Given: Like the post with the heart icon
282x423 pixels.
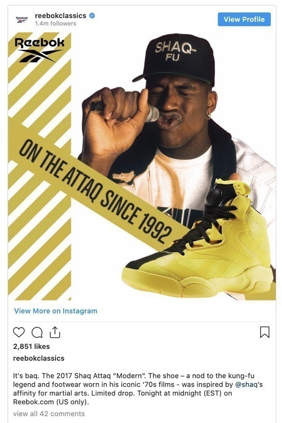Looking at the screenshot, I should pyautogui.click(x=19, y=332).
